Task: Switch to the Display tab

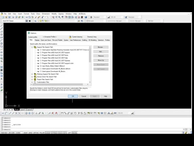Action: (x=37, y=40)
